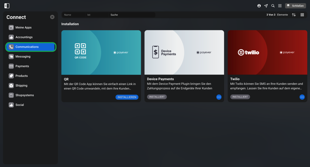Open the search magnifier icon in header
The height and width of the screenshot is (167, 310).
pos(273,6)
